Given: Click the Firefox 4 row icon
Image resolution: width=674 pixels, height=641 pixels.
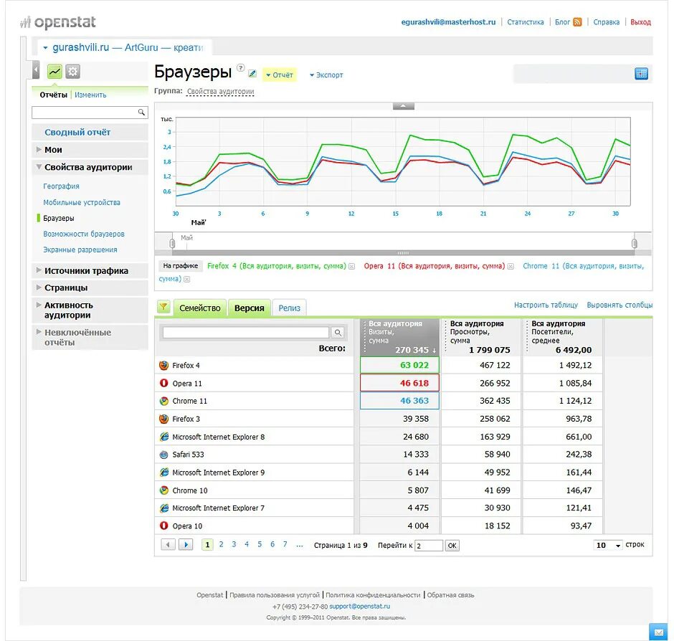Looking at the screenshot, I should coord(163,366).
